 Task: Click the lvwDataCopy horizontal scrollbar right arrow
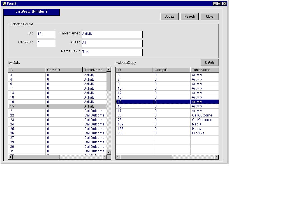(216, 157)
